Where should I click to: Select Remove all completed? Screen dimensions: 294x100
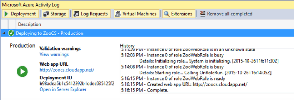226,14
